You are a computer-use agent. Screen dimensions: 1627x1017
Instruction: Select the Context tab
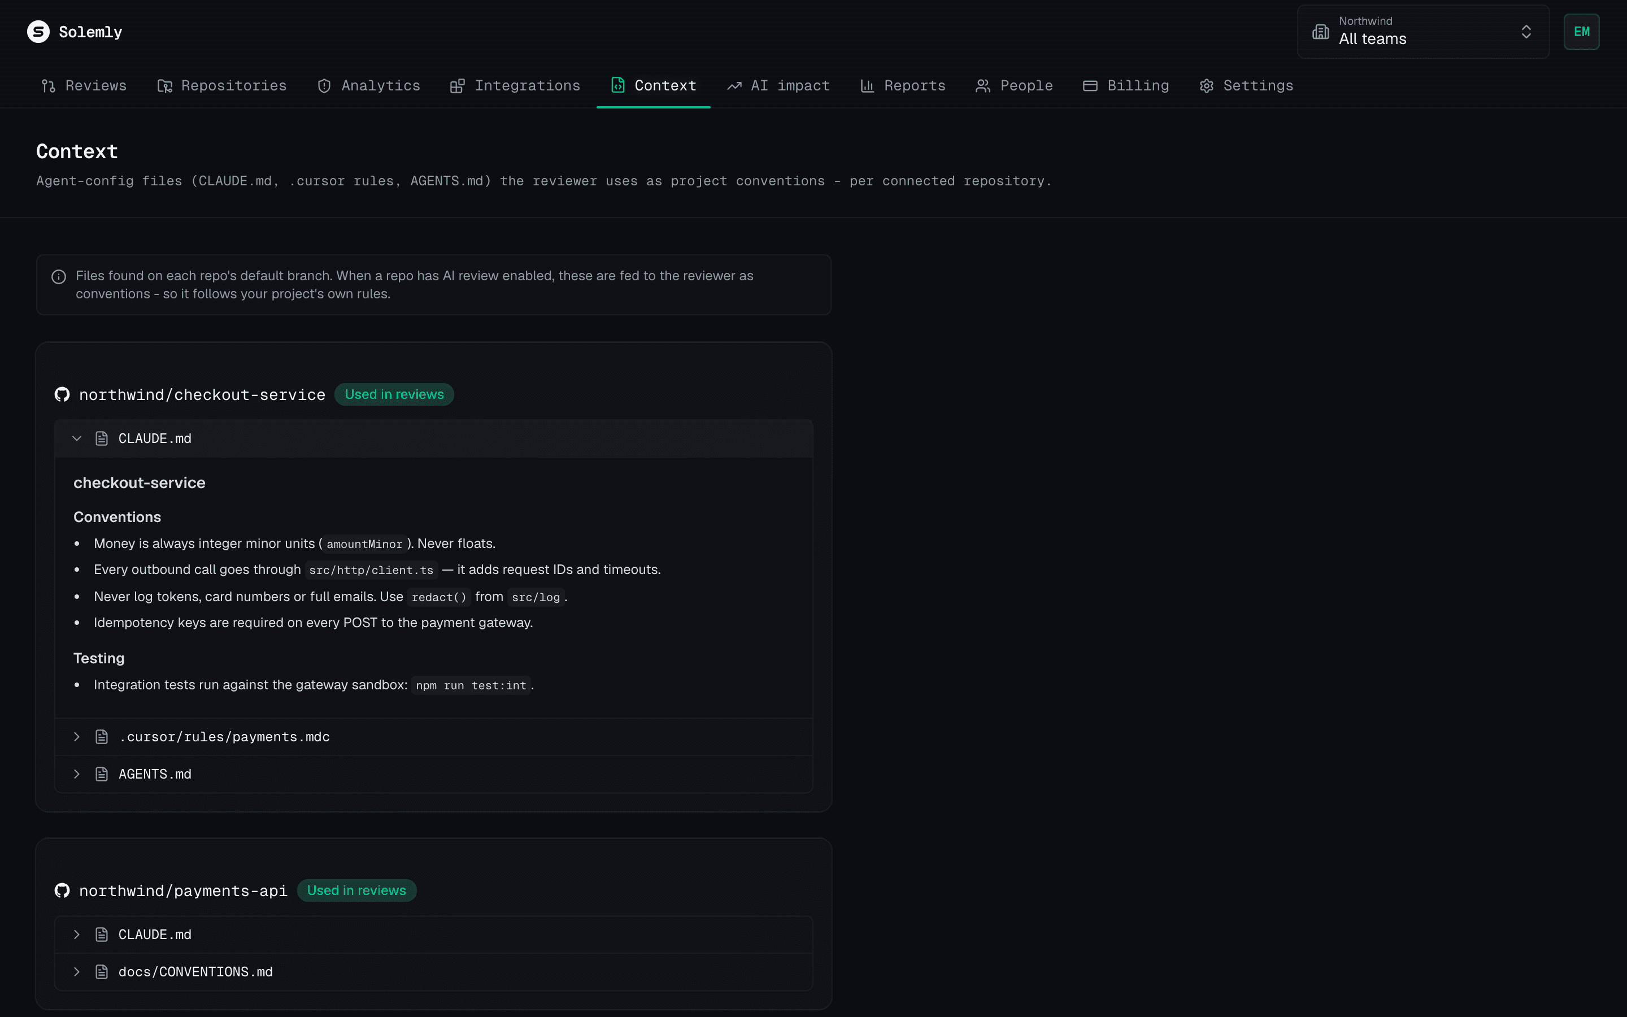pos(654,85)
